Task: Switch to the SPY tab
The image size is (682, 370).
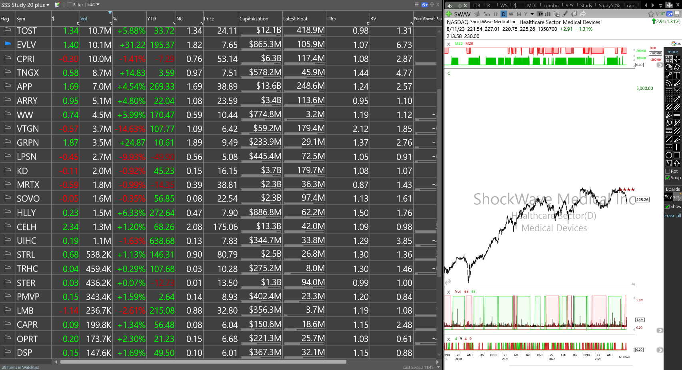Action: click(569, 6)
